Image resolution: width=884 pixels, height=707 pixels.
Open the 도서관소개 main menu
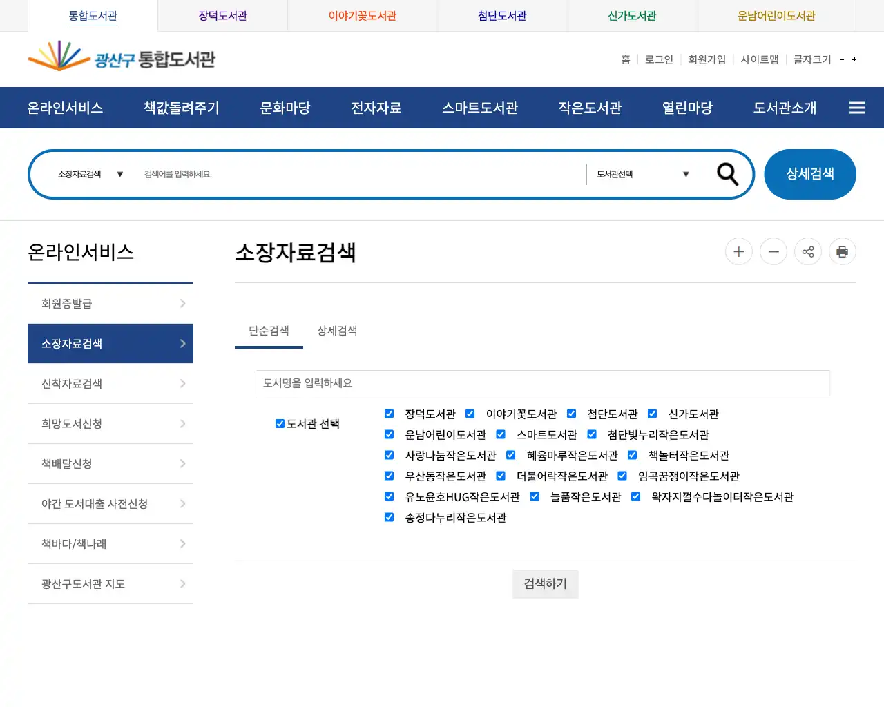tap(785, 108)
